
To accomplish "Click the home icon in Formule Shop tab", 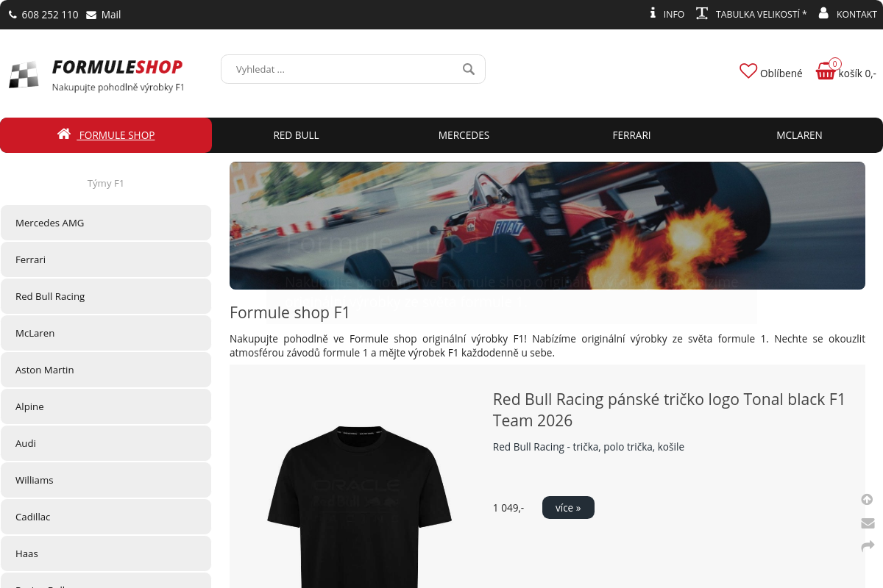I will click(64, 134).
